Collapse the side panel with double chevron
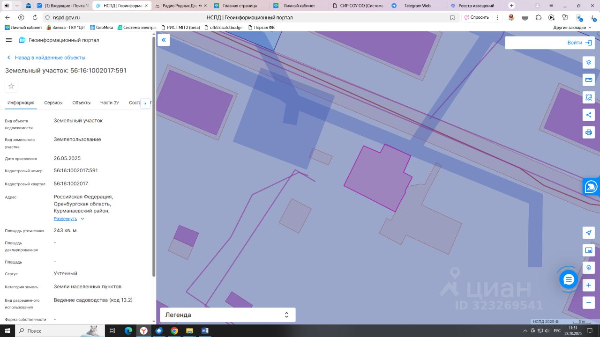The width and height of the screenshot is (600, 337). click(164, 40)
